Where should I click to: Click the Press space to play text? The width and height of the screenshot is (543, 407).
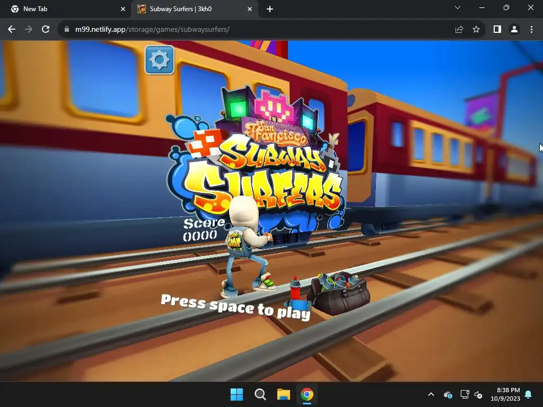tap(236, 307)
